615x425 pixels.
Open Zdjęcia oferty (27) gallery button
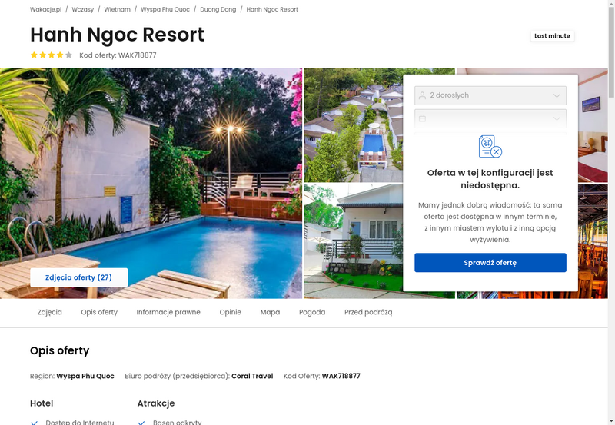79,277
